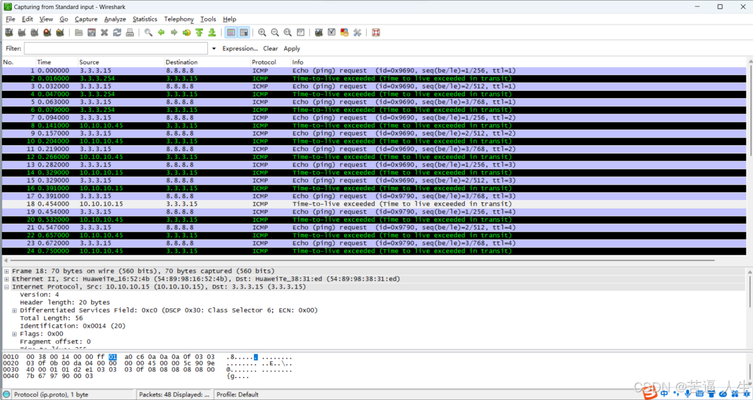
Task: Stop the running live capture
Action: tap(47, 33)
